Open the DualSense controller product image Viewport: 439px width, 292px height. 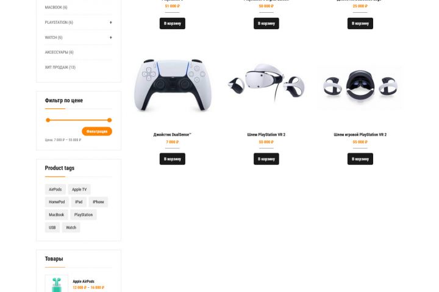pos(173,86)
